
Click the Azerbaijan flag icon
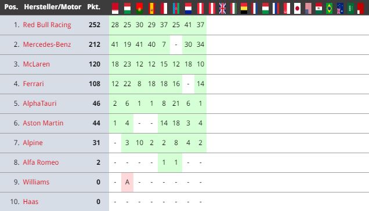(176, 9)
